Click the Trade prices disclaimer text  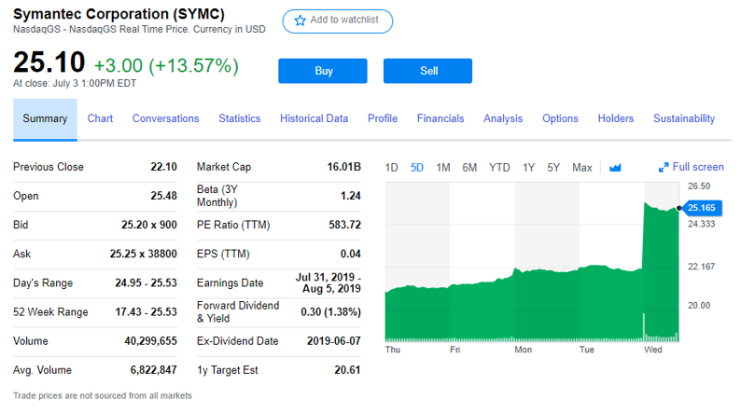pos(103,395)
